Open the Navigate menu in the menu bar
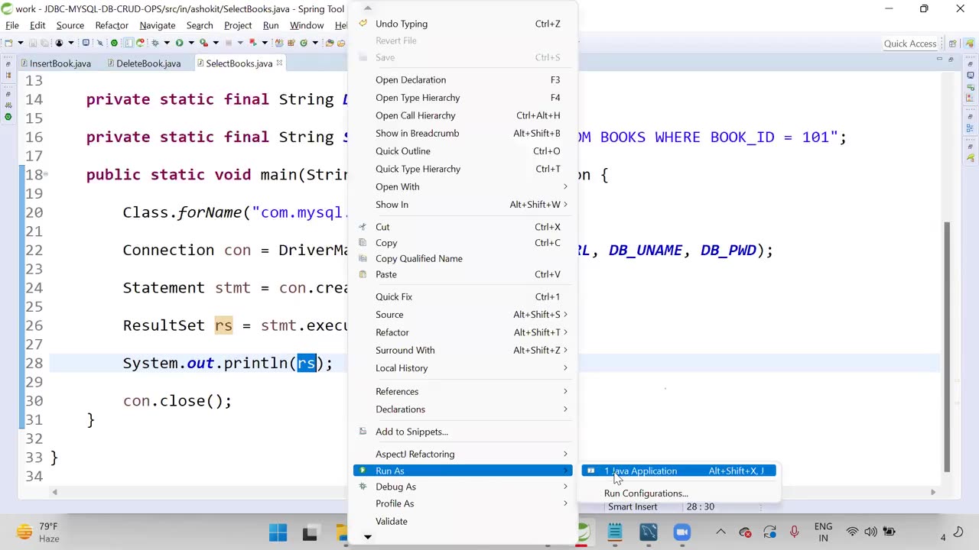 [158, 25]
